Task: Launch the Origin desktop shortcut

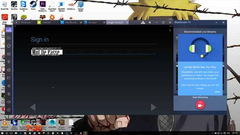Action: 52,17
